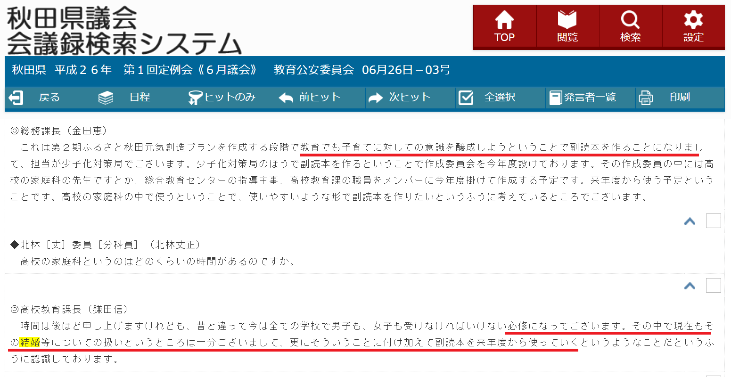Open the 閲覧 book icon
The height and width of the screenshot is (377, 731).
(x=567, y=27)
